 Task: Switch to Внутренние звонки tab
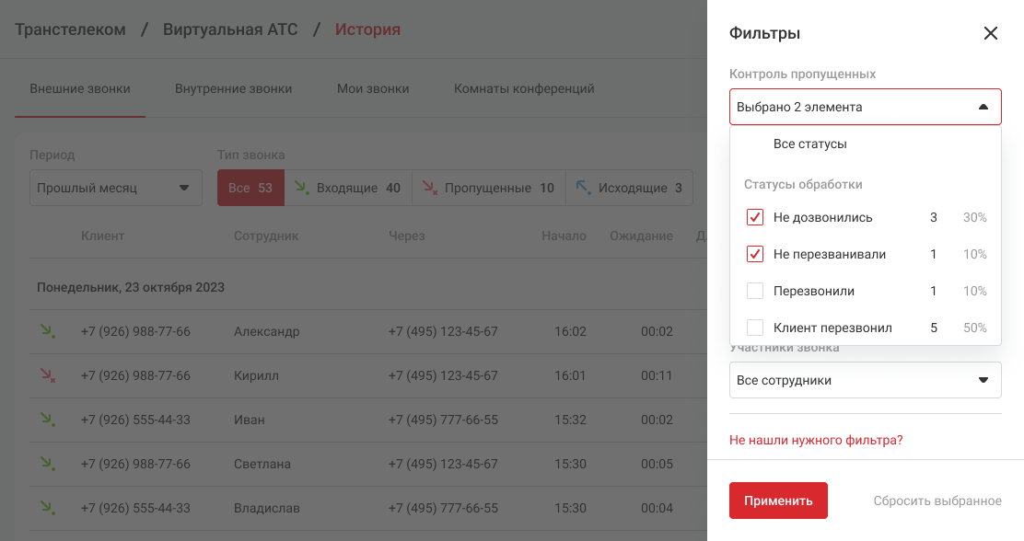(x=233, y=89)
